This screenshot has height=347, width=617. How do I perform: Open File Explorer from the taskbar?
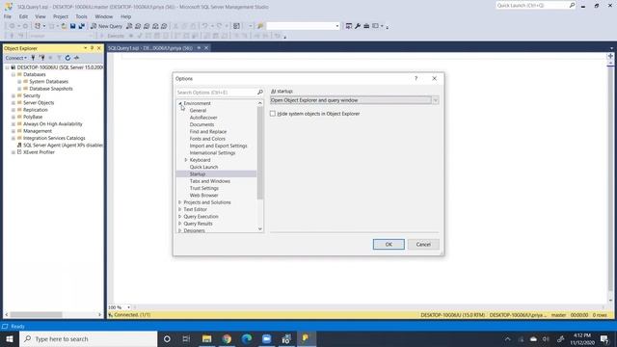click(x=206, y=338)
